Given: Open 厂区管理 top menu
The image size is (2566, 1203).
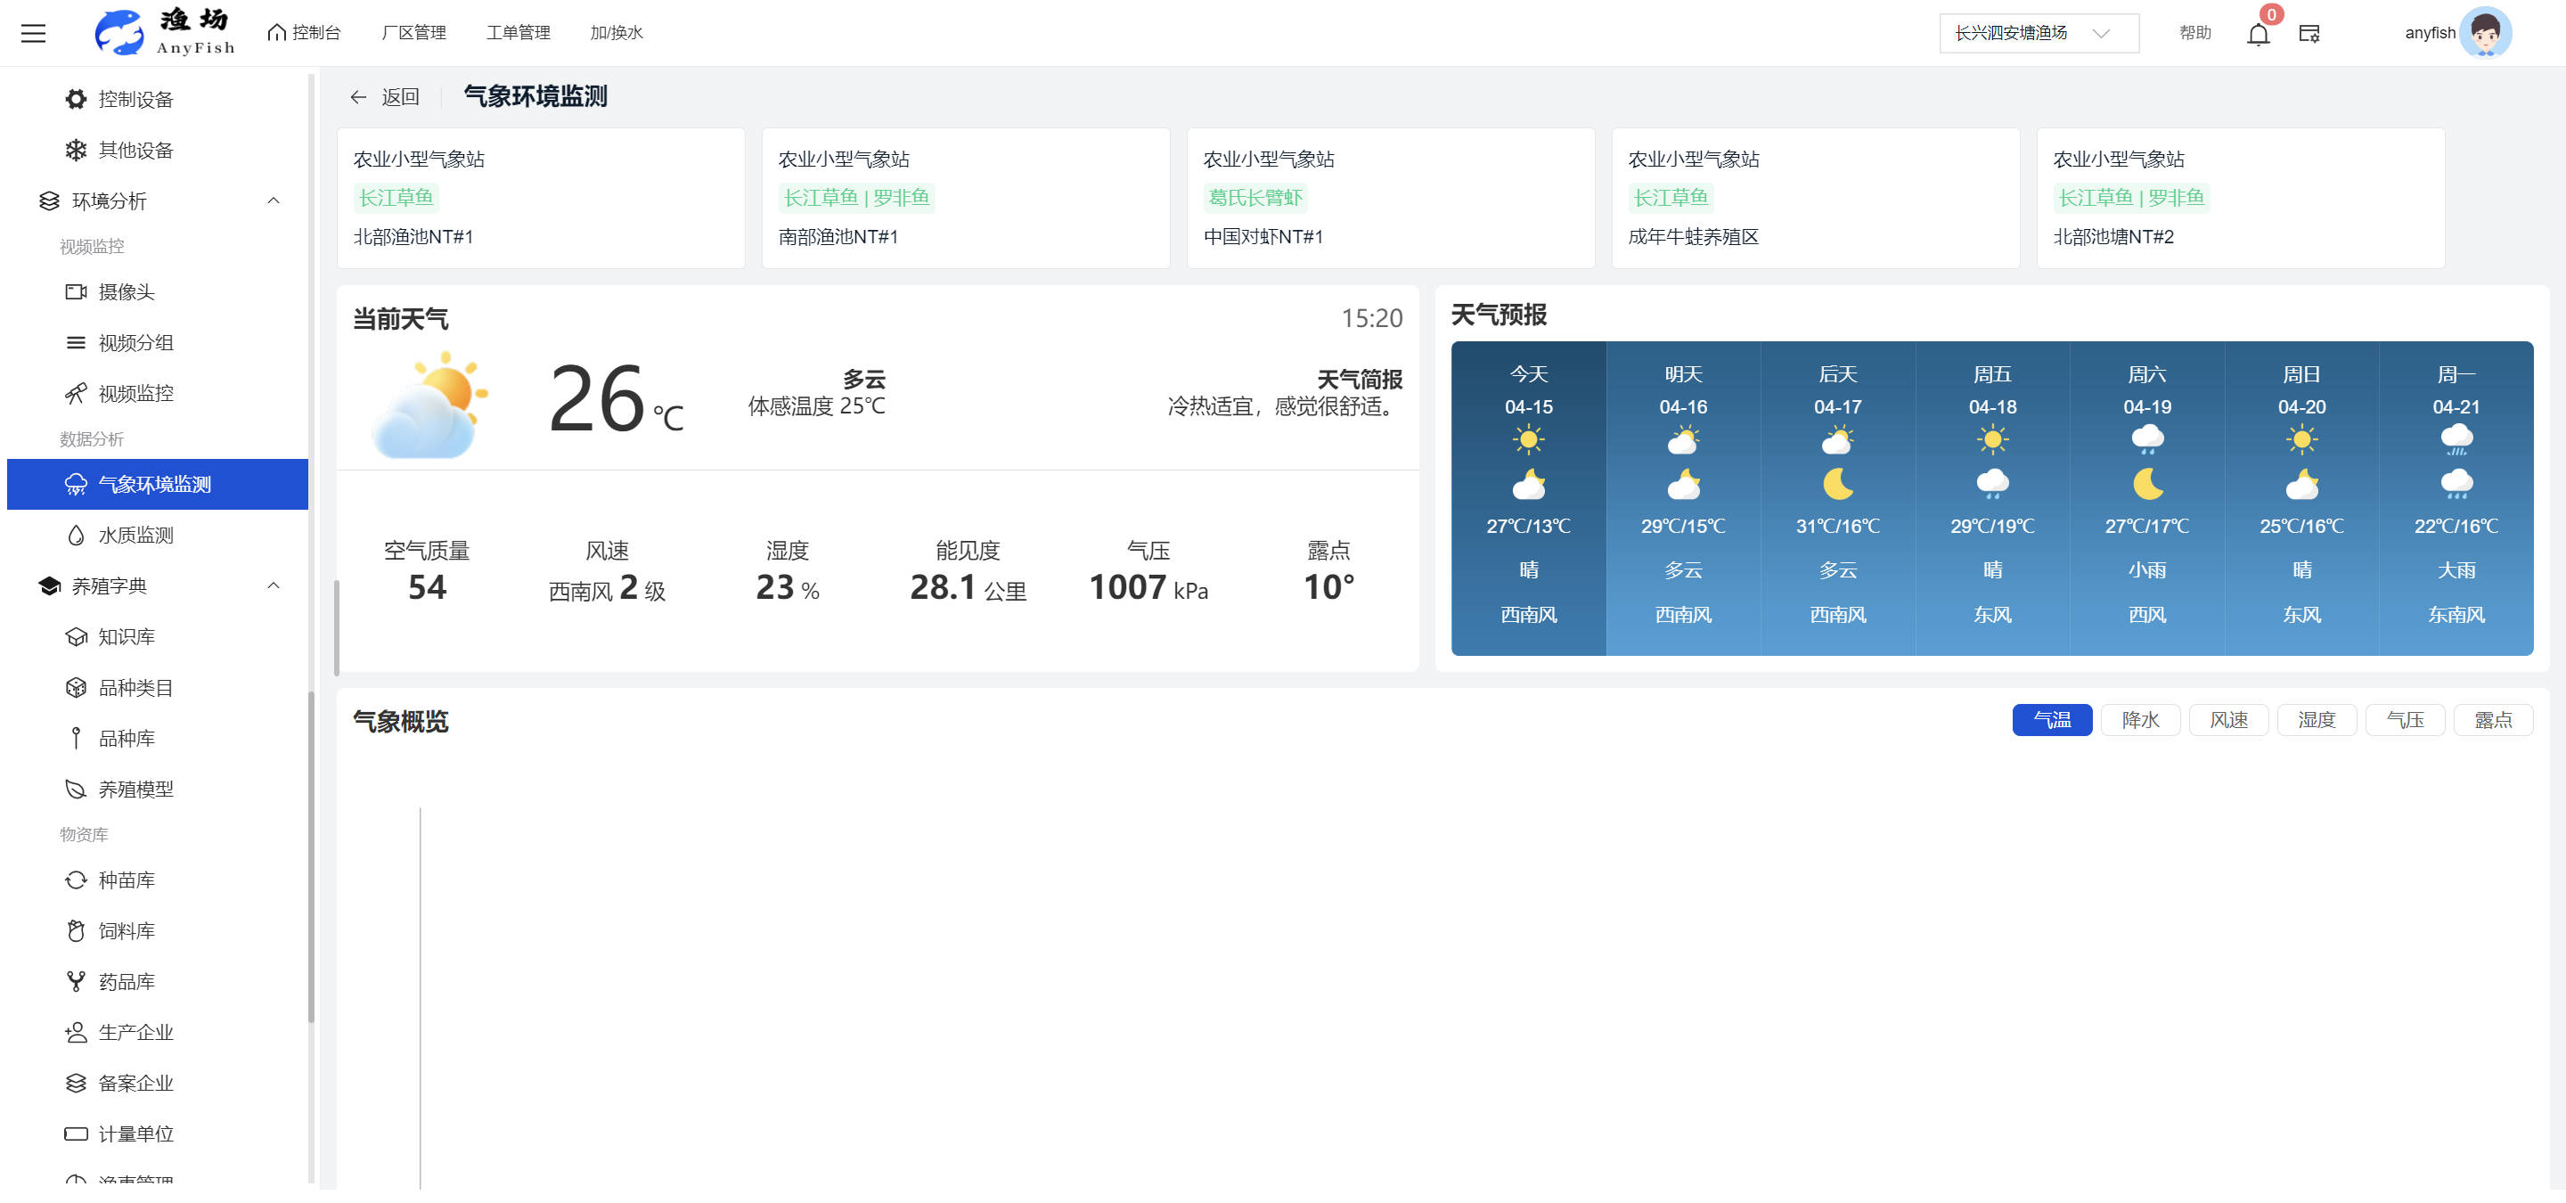Looking at the screenshot, I should [x=413, y=33].
